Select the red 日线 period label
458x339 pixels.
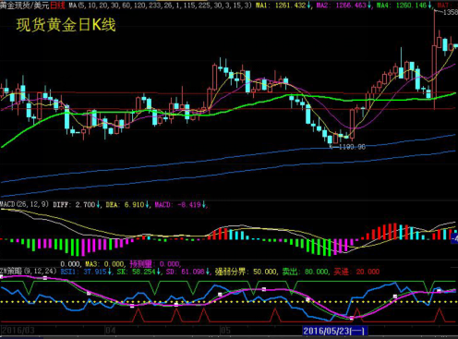click(57, 6)
